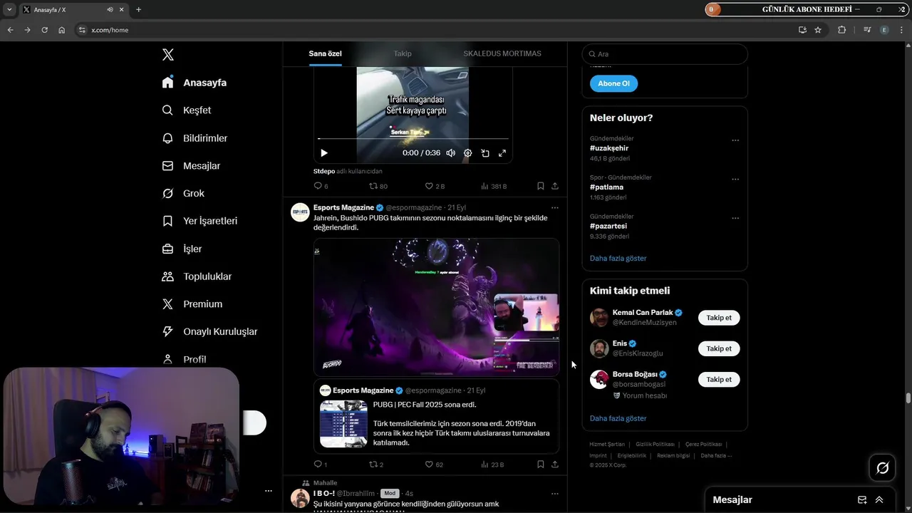Screen dimensions: 912x513
Task: Follow Kemal Can Parlak
Action: [719, 318]
